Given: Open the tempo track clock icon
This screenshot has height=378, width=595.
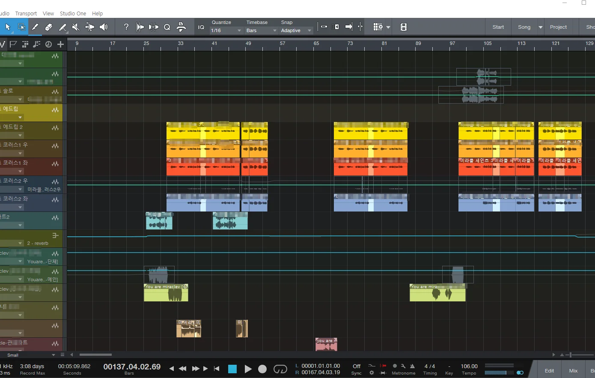Looking at the screenshot, I should 48,44.
